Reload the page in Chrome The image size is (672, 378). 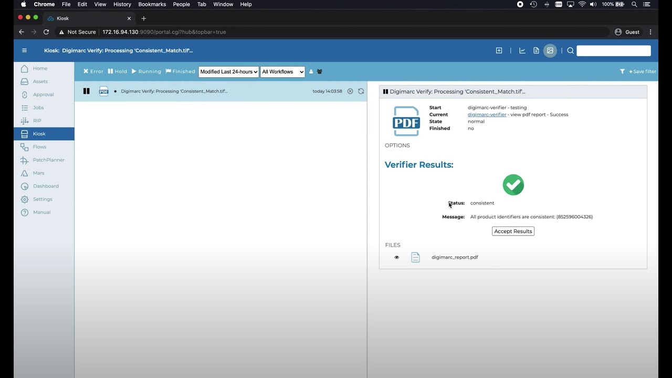coord(46,32)
